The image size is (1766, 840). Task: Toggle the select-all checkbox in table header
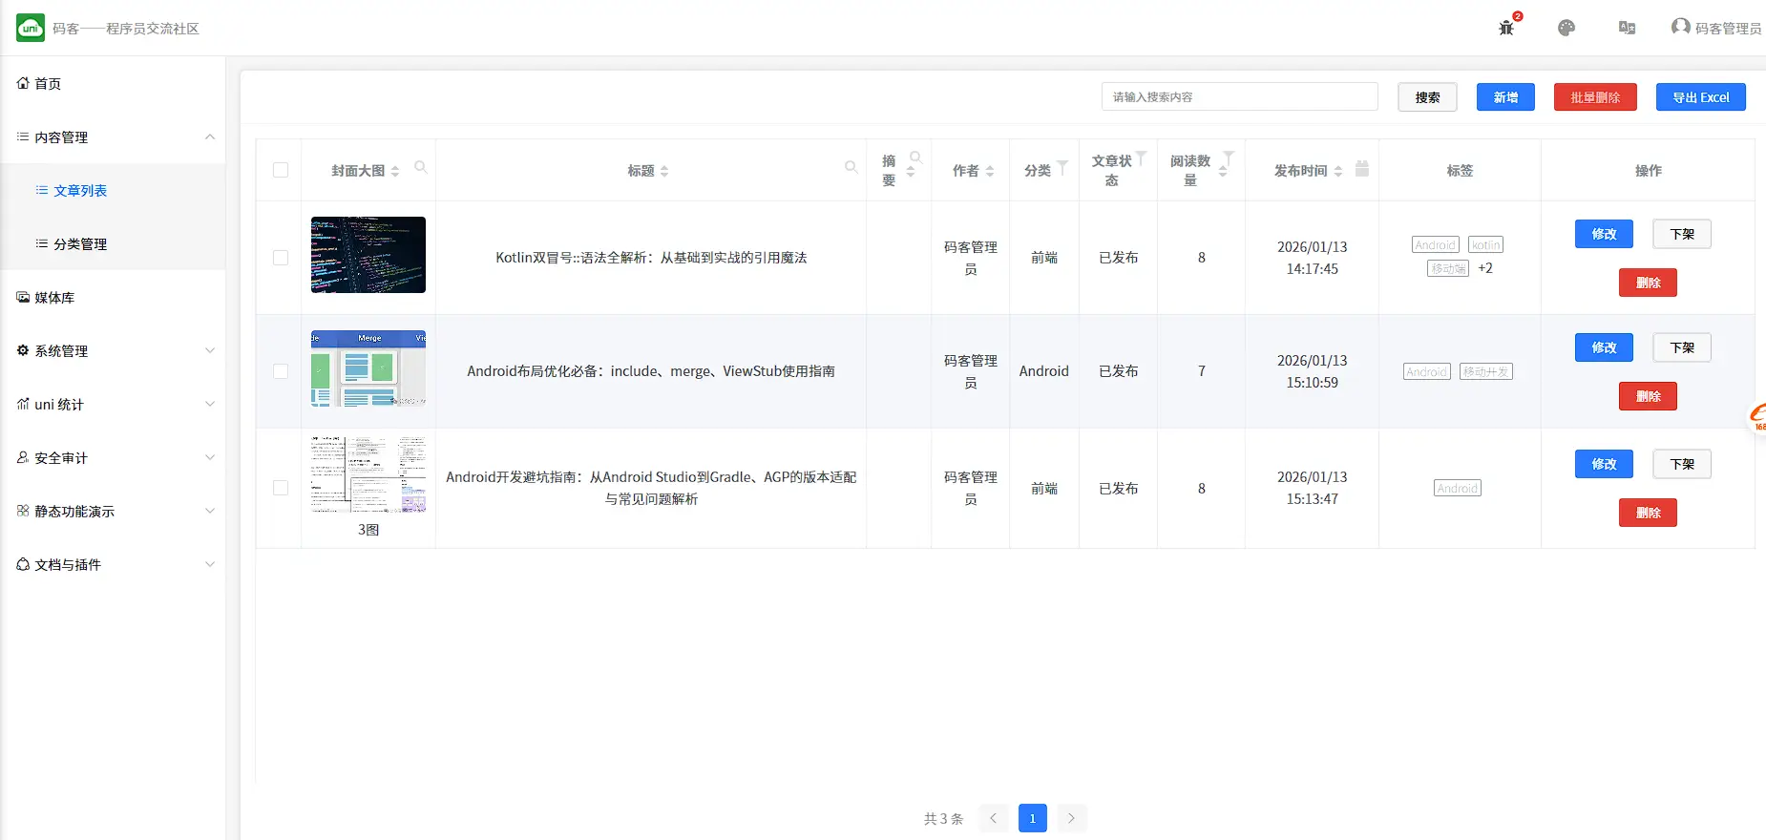point(281,170)
